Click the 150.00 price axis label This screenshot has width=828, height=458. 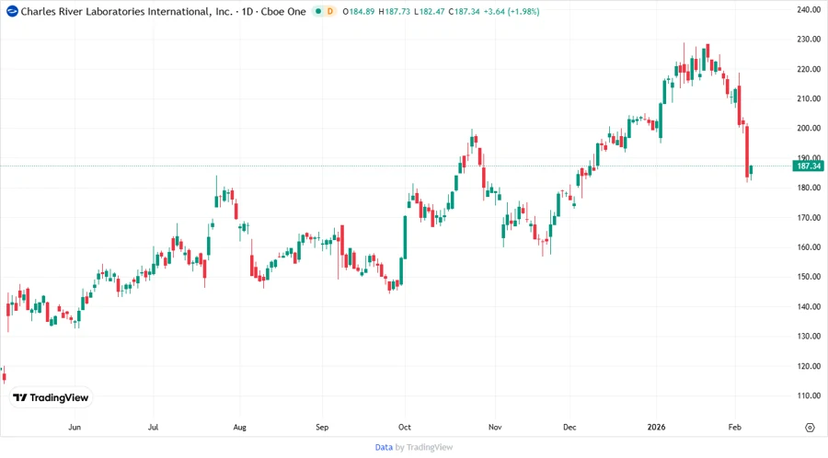tap(809, 277)
